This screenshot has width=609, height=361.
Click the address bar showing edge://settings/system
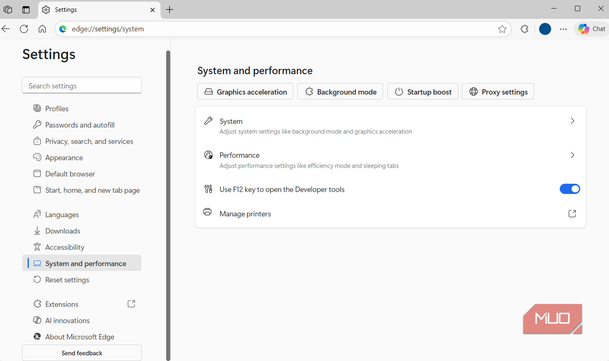pos(283,29)
